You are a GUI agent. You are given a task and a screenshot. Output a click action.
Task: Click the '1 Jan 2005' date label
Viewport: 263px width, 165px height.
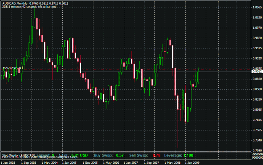[x=69, y=162]
